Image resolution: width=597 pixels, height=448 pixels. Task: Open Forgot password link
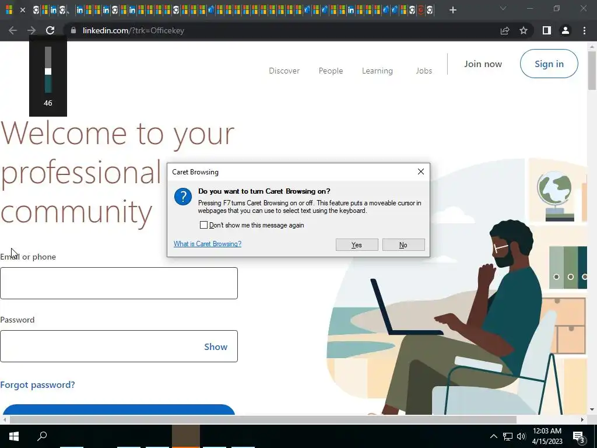tap(37, 385)
